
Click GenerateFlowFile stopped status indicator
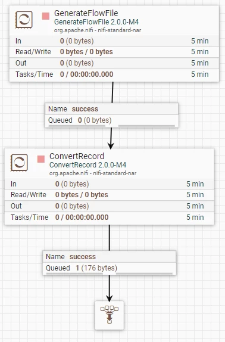click(46, 16)
